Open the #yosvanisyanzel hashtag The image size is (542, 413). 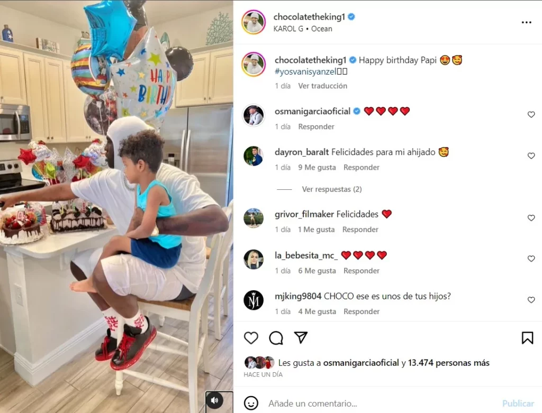pyautogui.click(x=305, y=72)
